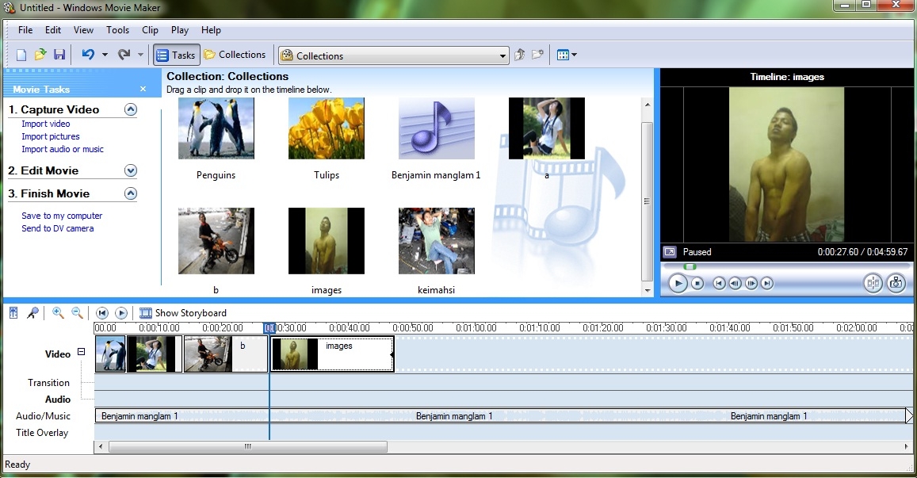Close the Movie Tasks pane
The width and height of the screenshot is (917, 478).
(143, 89)
